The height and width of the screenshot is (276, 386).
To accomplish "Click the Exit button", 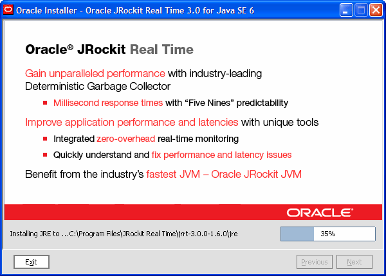I will (x=32, y=262).
